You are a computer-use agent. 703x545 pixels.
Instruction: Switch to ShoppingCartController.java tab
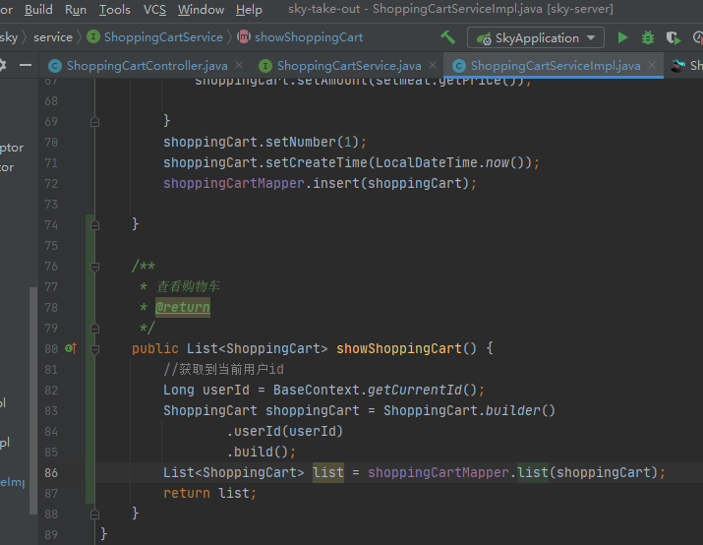pyautogui.click(x=146, y=66)
